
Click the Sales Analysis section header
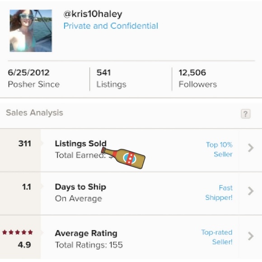(x=34, y=113)
